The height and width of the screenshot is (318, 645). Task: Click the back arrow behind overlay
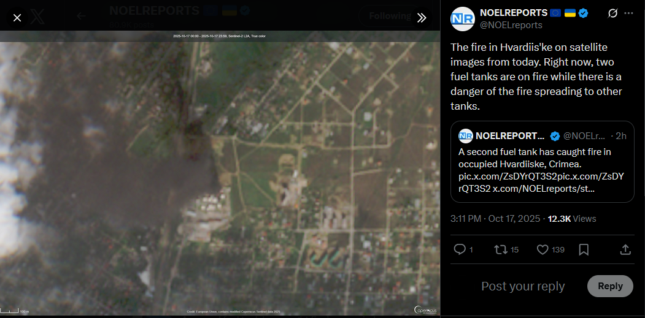[x=81, y=16]
